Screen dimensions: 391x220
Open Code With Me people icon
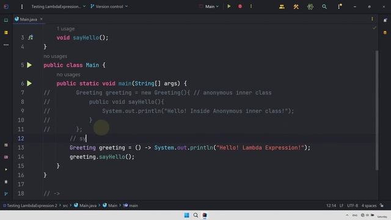tap(282, 7)
